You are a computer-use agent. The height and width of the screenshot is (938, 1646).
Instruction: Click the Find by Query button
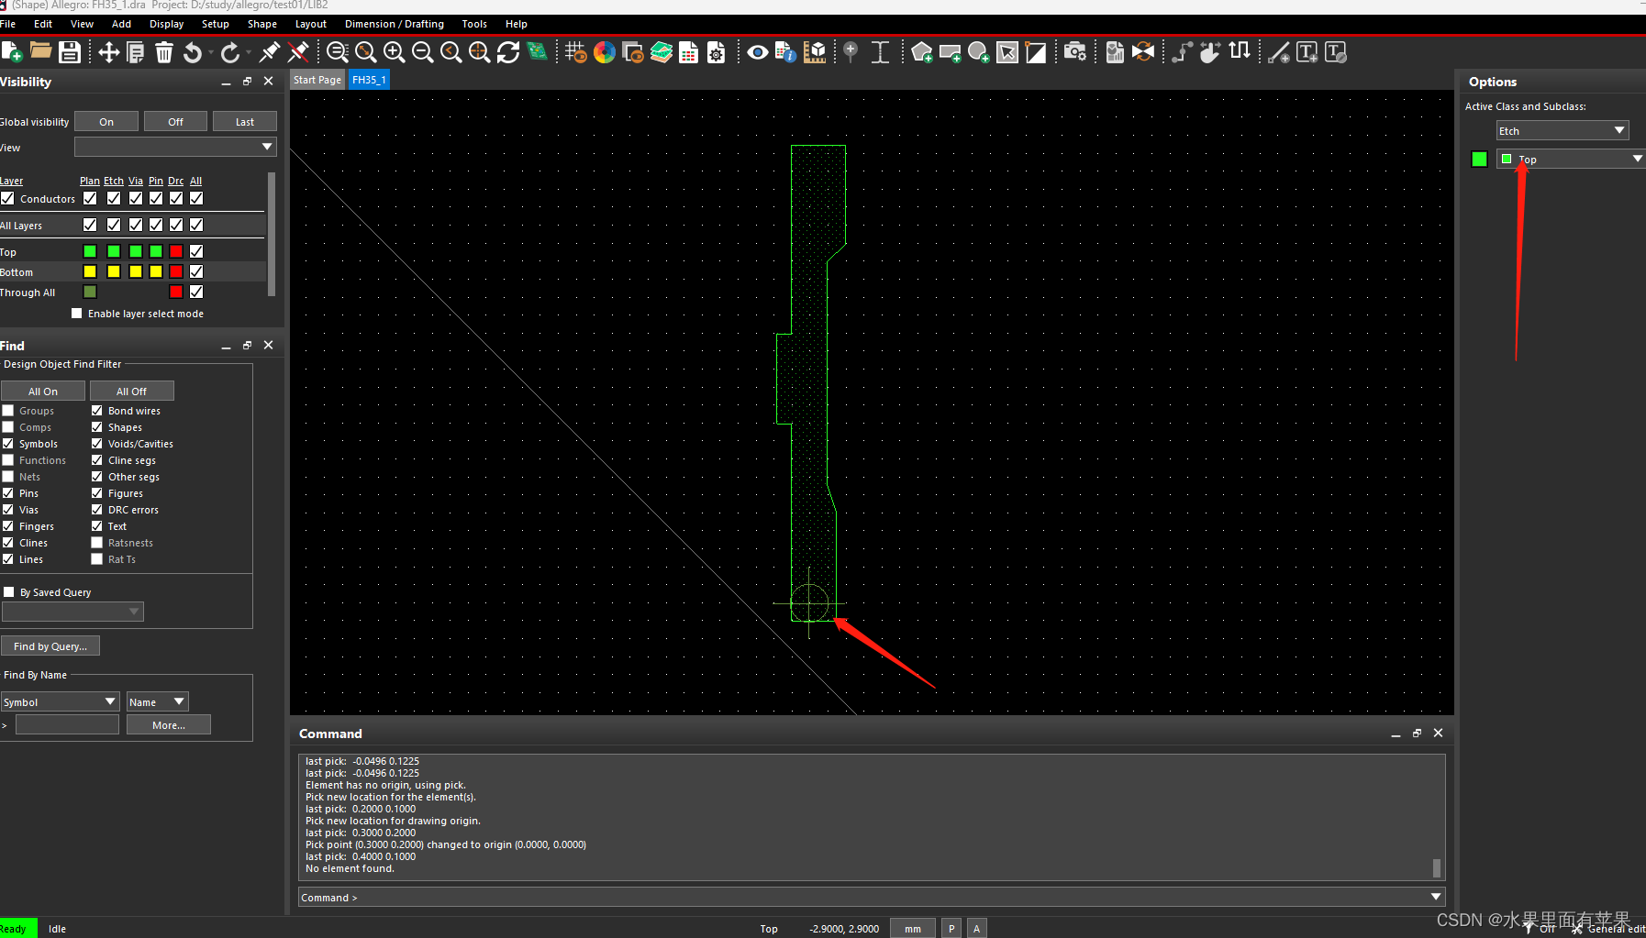(x=50, y=646)
